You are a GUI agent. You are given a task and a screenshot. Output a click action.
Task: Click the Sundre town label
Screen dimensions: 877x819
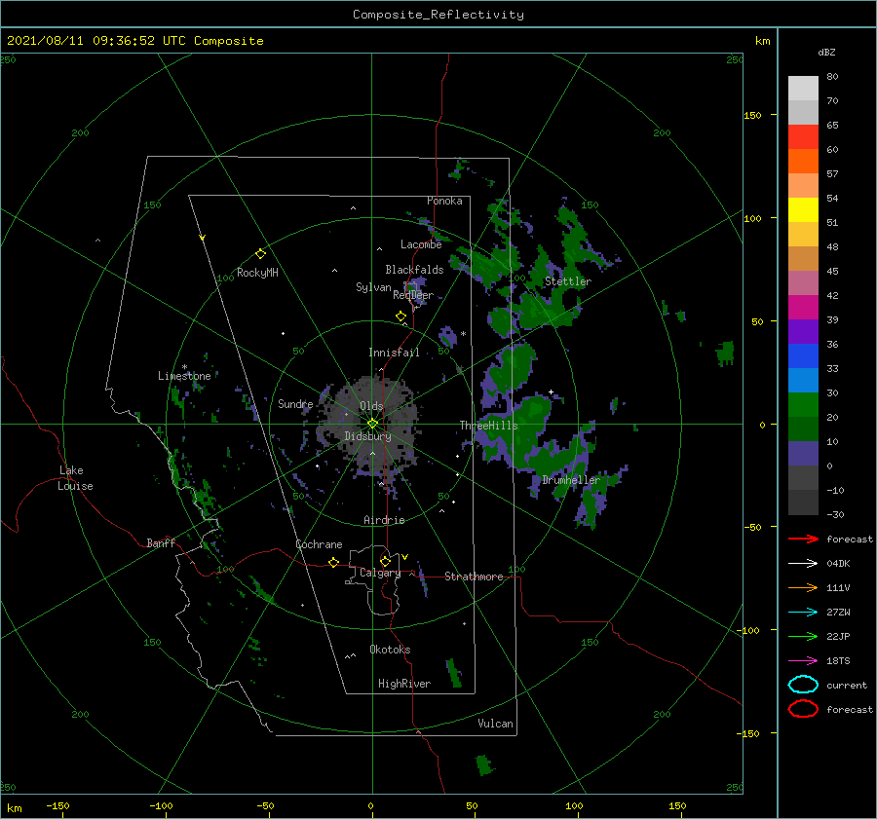[295, 404]
